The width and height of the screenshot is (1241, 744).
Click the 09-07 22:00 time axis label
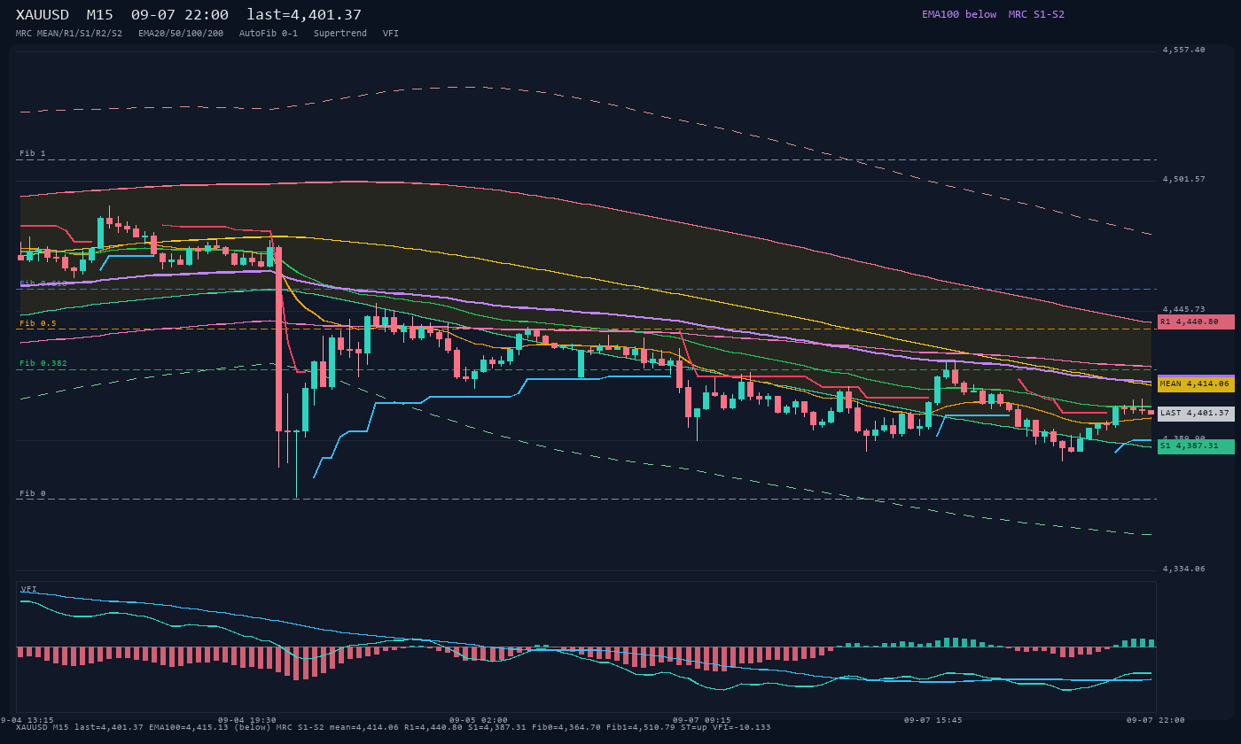point(1155,720)
